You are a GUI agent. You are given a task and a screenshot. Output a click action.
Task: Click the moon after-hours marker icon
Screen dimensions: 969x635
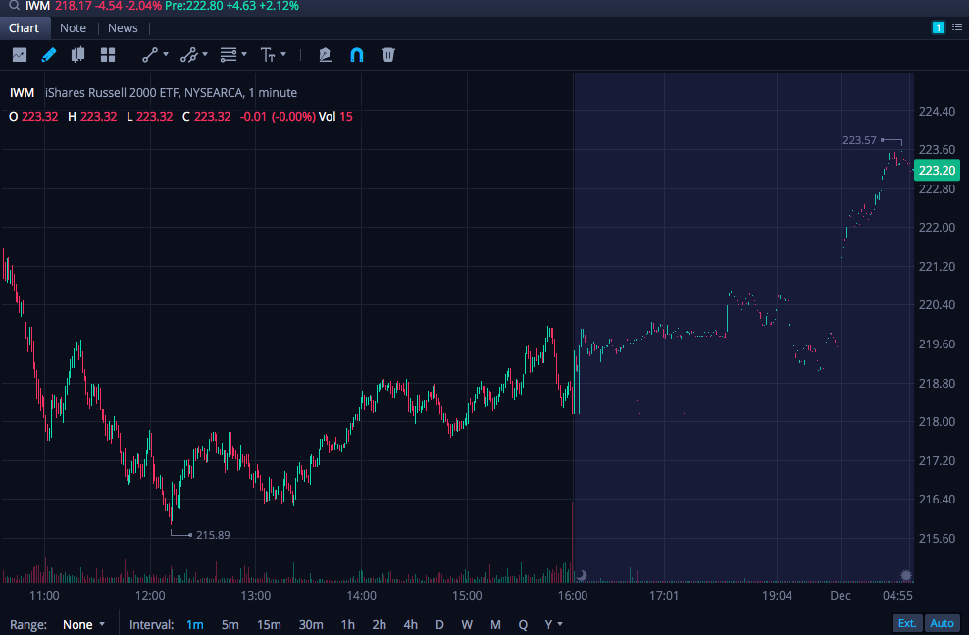(582, 576)
